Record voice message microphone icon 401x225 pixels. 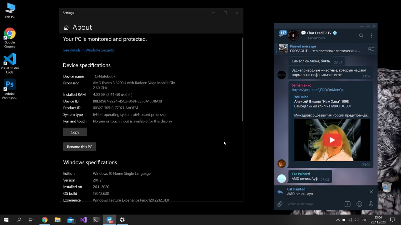click(x=371, y=204)
